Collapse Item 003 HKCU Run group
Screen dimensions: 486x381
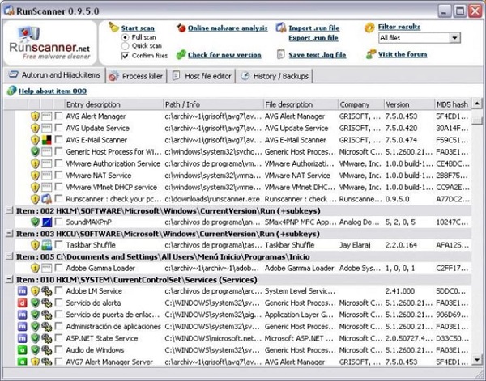(9, 233)
